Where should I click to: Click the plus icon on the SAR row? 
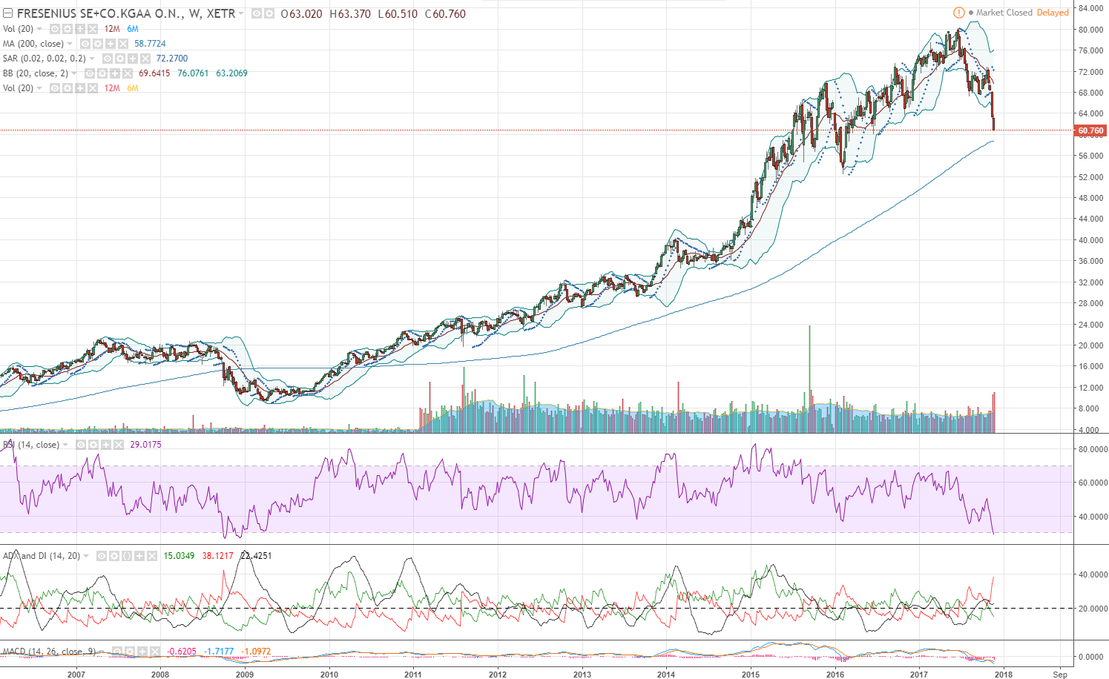[132, 59]
